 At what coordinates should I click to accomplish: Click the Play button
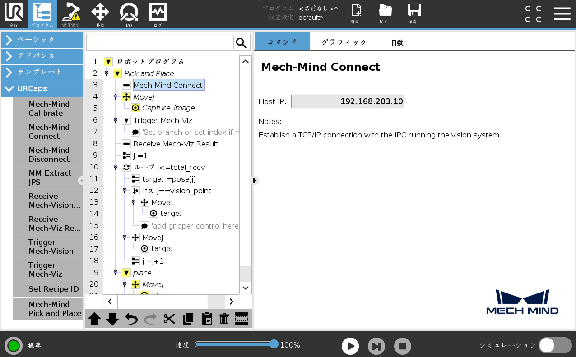[x=350, y=346]
